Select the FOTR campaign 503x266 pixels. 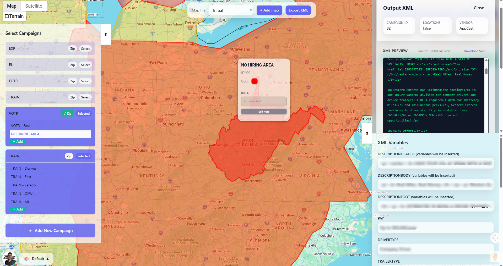click(85, 81)
